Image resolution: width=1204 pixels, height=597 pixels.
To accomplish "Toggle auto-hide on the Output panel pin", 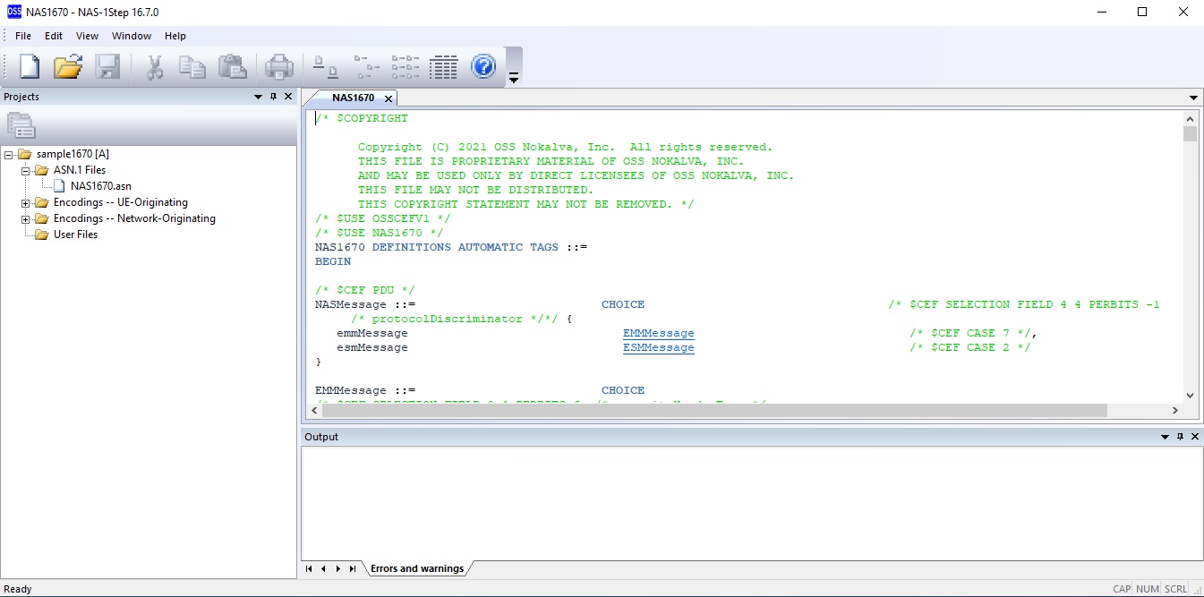I will (1180, 437).
